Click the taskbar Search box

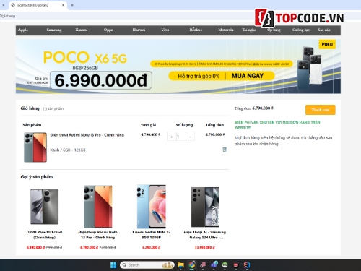[x=147, y=265]
